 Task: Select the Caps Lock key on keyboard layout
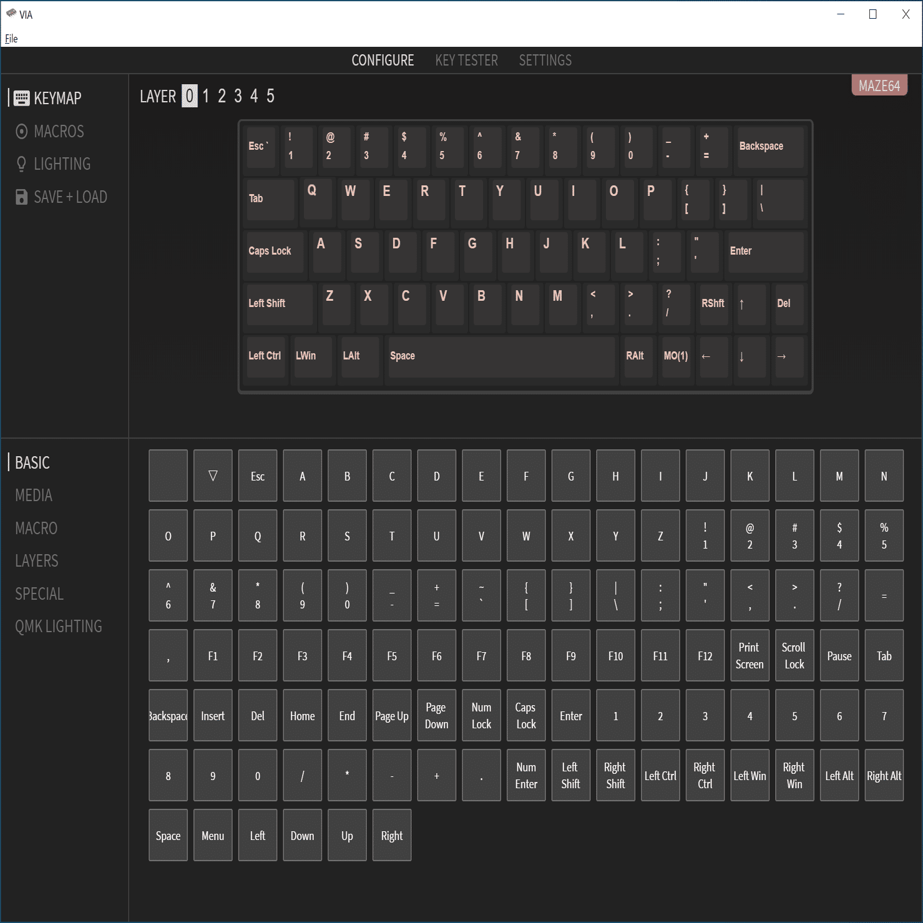(275, 252)
